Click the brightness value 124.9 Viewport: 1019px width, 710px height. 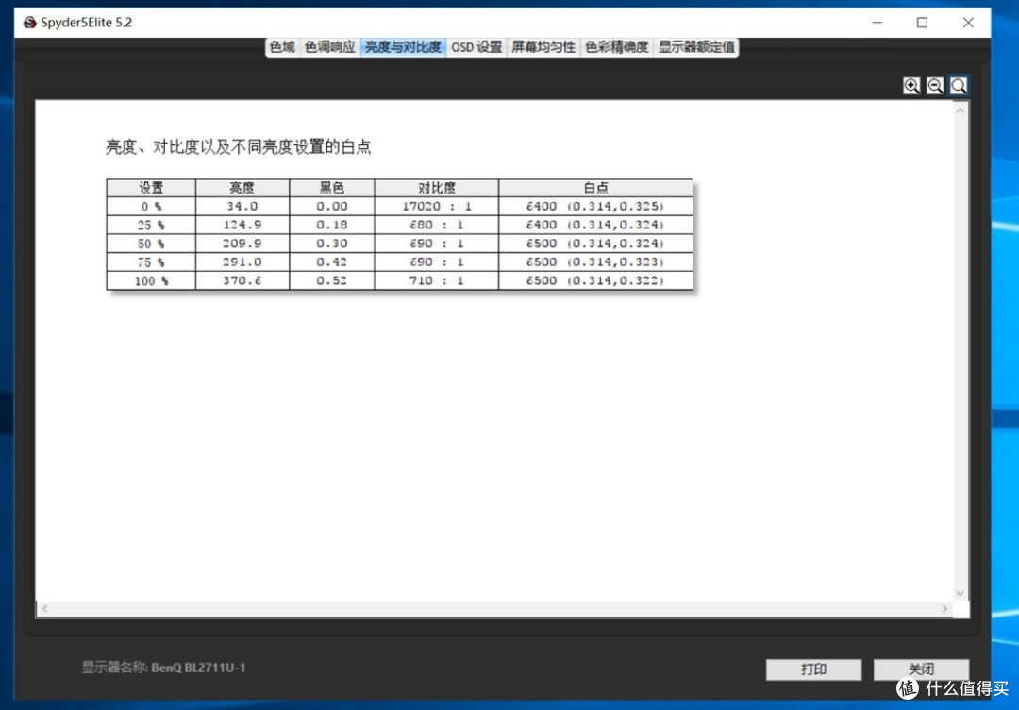tap(242, 225)
